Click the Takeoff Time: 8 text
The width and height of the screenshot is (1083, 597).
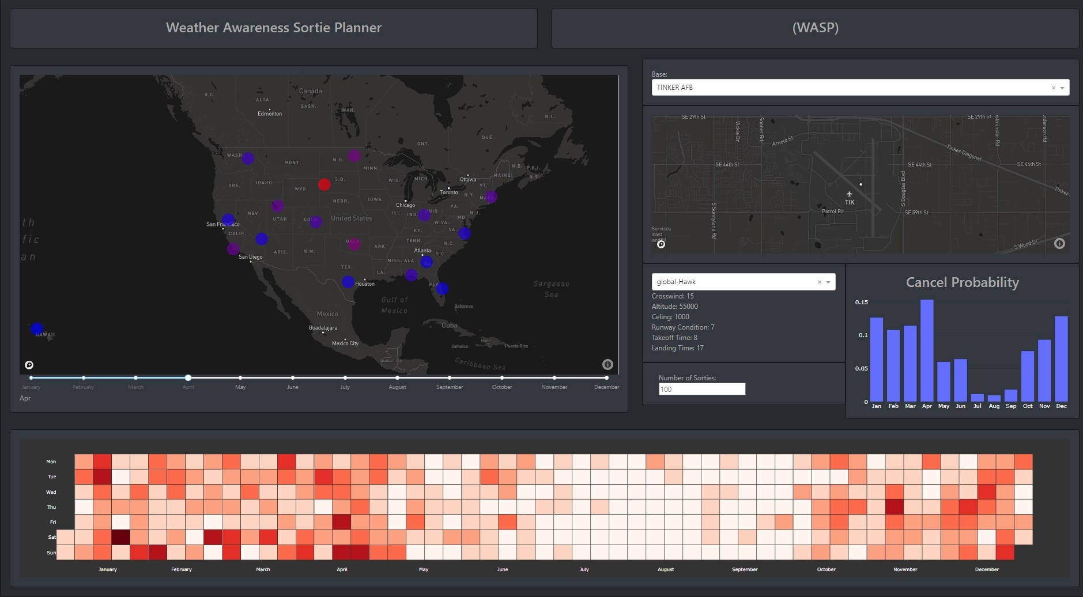[674, 338]
